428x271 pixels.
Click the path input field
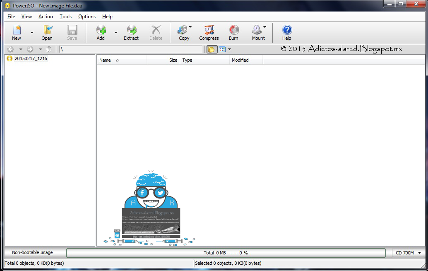(131, 49)
